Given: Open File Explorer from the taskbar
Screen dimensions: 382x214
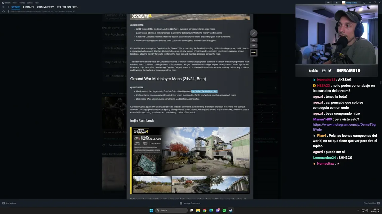Looking at the screenshot, I should pyautogui.click(x=198, y=210).
